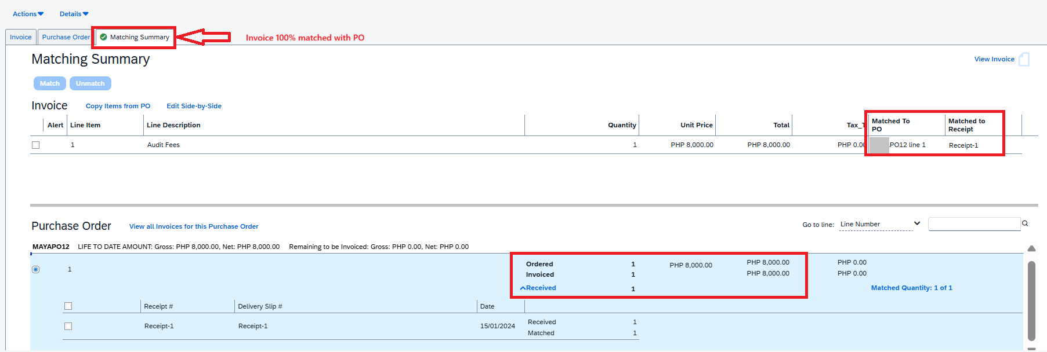Click the Receipt # column header

coord(158,306)
